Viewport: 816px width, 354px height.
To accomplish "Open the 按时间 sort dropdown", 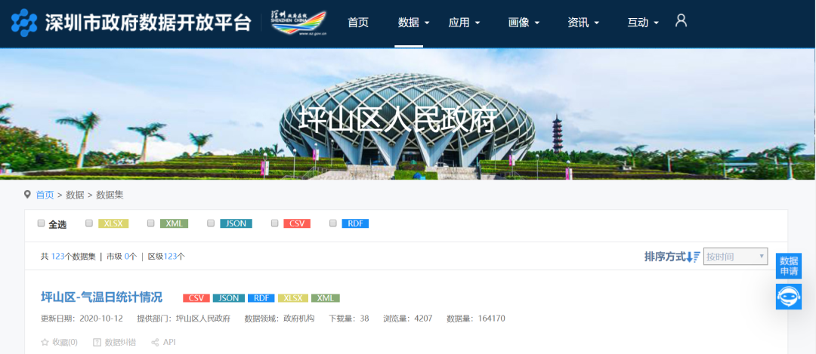I will coord(735,257).
